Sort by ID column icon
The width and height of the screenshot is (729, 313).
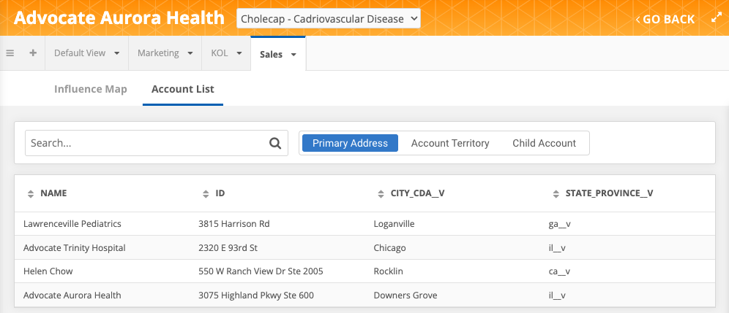click(206, 193)
